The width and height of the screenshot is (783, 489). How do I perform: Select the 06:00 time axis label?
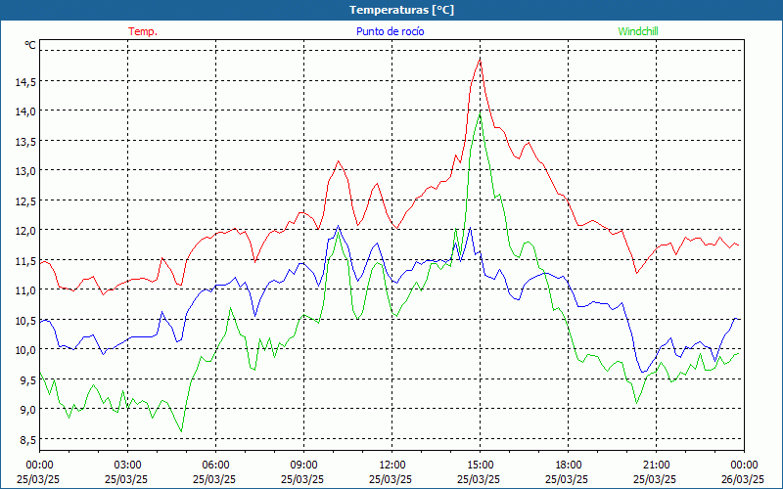pyautogui.click(x=216, y=465)
